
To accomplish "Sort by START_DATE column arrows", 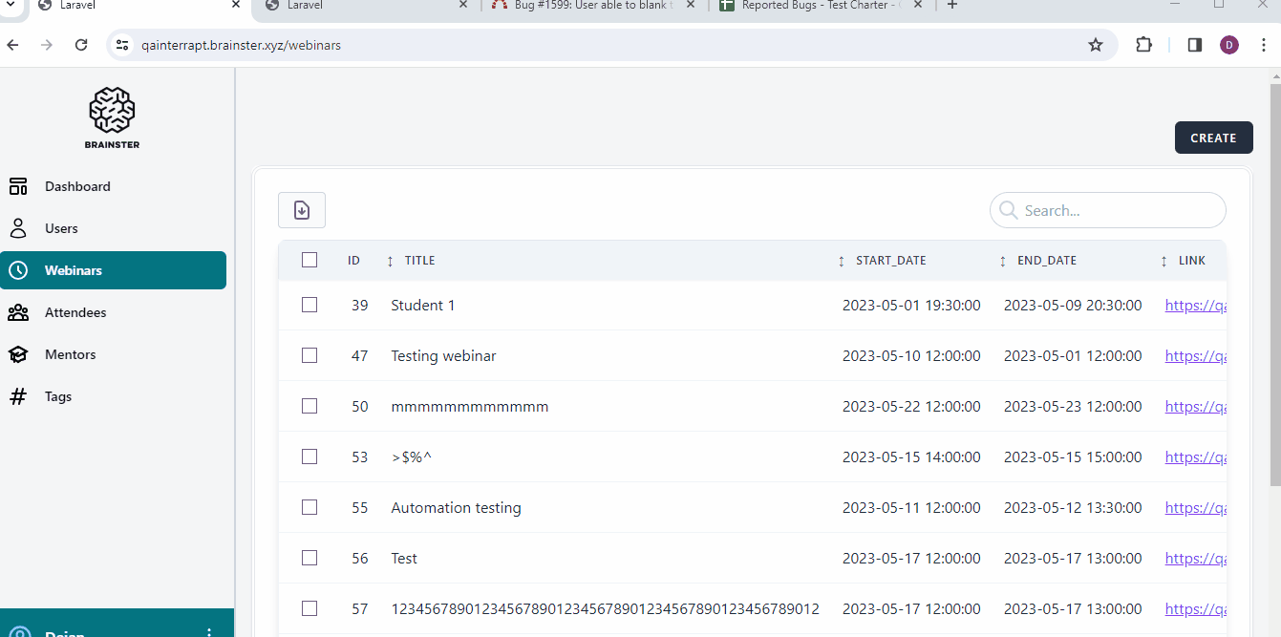I will pos(841,261).
